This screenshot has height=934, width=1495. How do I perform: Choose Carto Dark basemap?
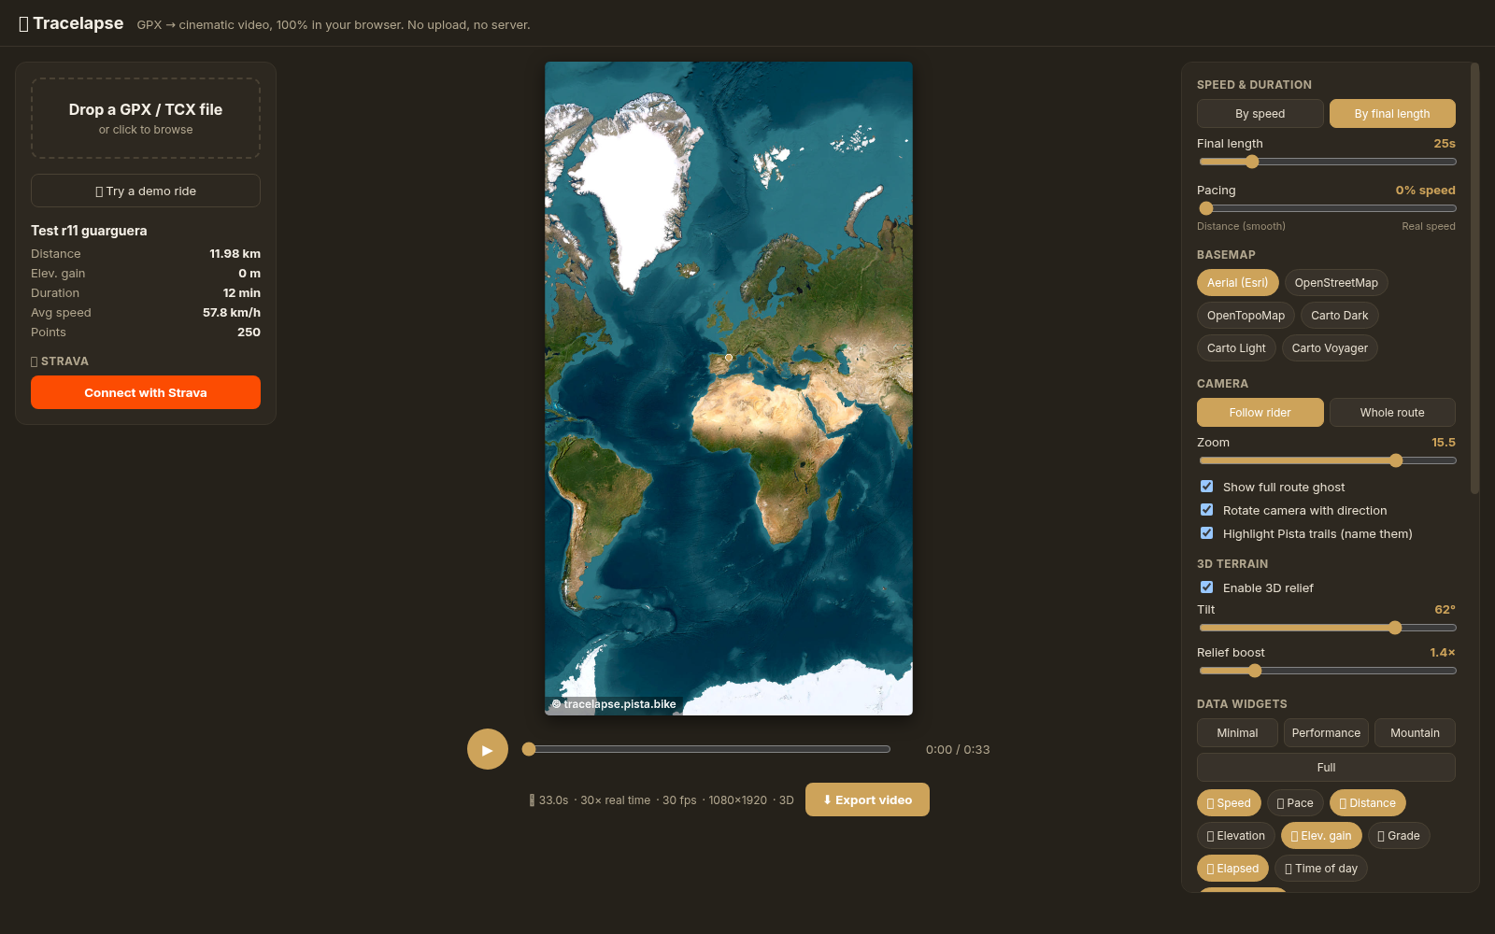click(1340, 316)
